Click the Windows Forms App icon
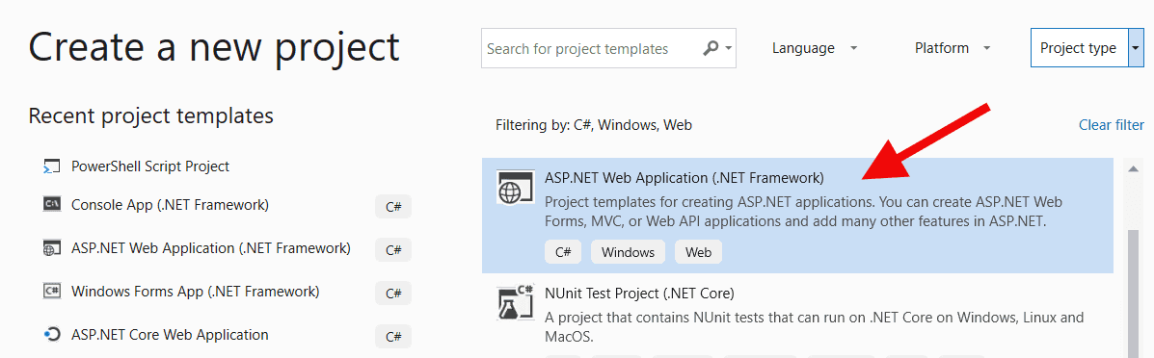The width and height of the screenshot is (1154, 358). pyautogui.click(x=51, y=291)
